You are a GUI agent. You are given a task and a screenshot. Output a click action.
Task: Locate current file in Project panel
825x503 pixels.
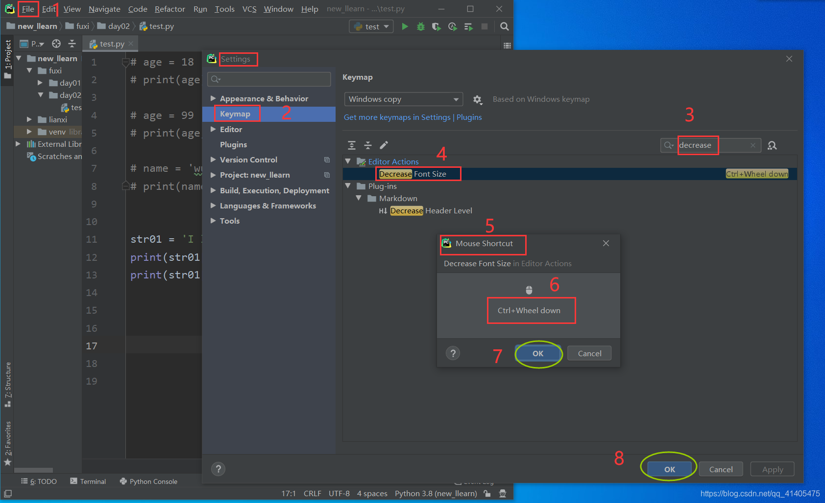coord(56,44)
